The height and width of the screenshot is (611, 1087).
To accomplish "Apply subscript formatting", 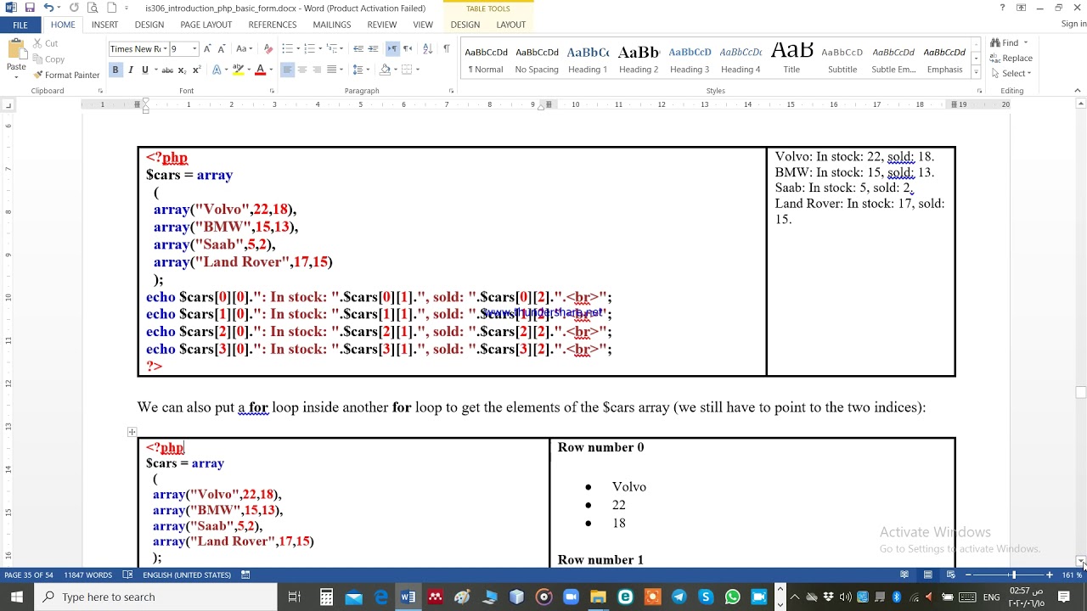I will coord(183,70).
